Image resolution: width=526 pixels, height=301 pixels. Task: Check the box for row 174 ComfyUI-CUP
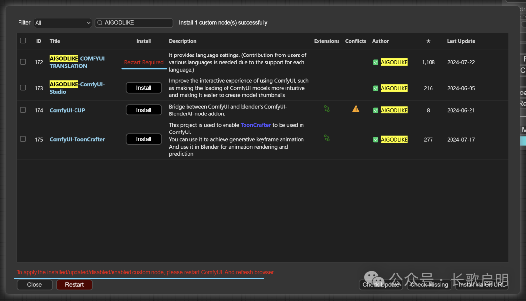[23, 110]
